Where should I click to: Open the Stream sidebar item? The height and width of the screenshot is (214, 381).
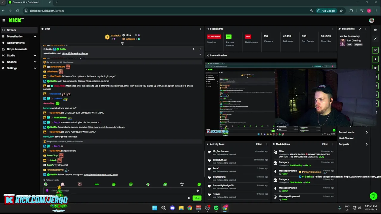(x=20, y=30)
